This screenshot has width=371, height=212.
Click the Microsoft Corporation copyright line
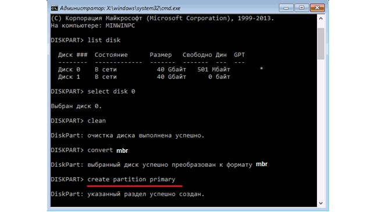[162, 18]
